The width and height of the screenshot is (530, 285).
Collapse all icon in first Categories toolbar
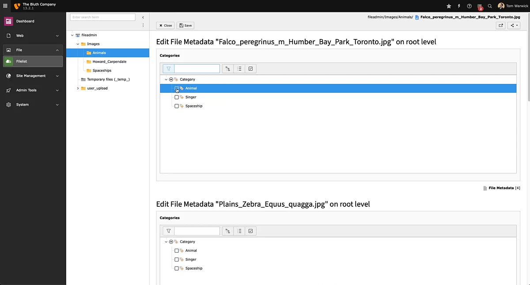[x=239, y=69]
